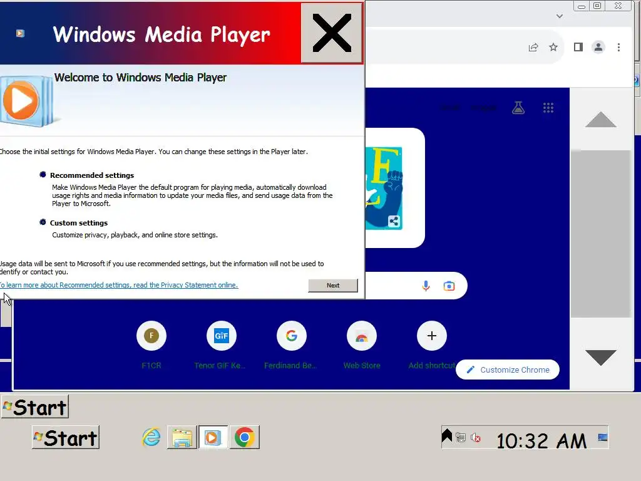Switch to Google Chrome on the taskbar

click(x=245, y=438)
